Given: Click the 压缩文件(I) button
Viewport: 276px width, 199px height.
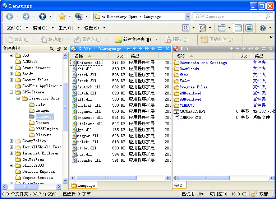Looking at the screenshot, I should click(217, 40).
